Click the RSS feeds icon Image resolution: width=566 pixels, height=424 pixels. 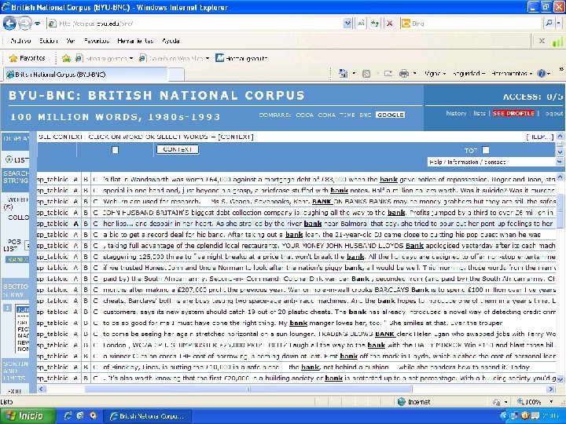(x=366, y=74)
